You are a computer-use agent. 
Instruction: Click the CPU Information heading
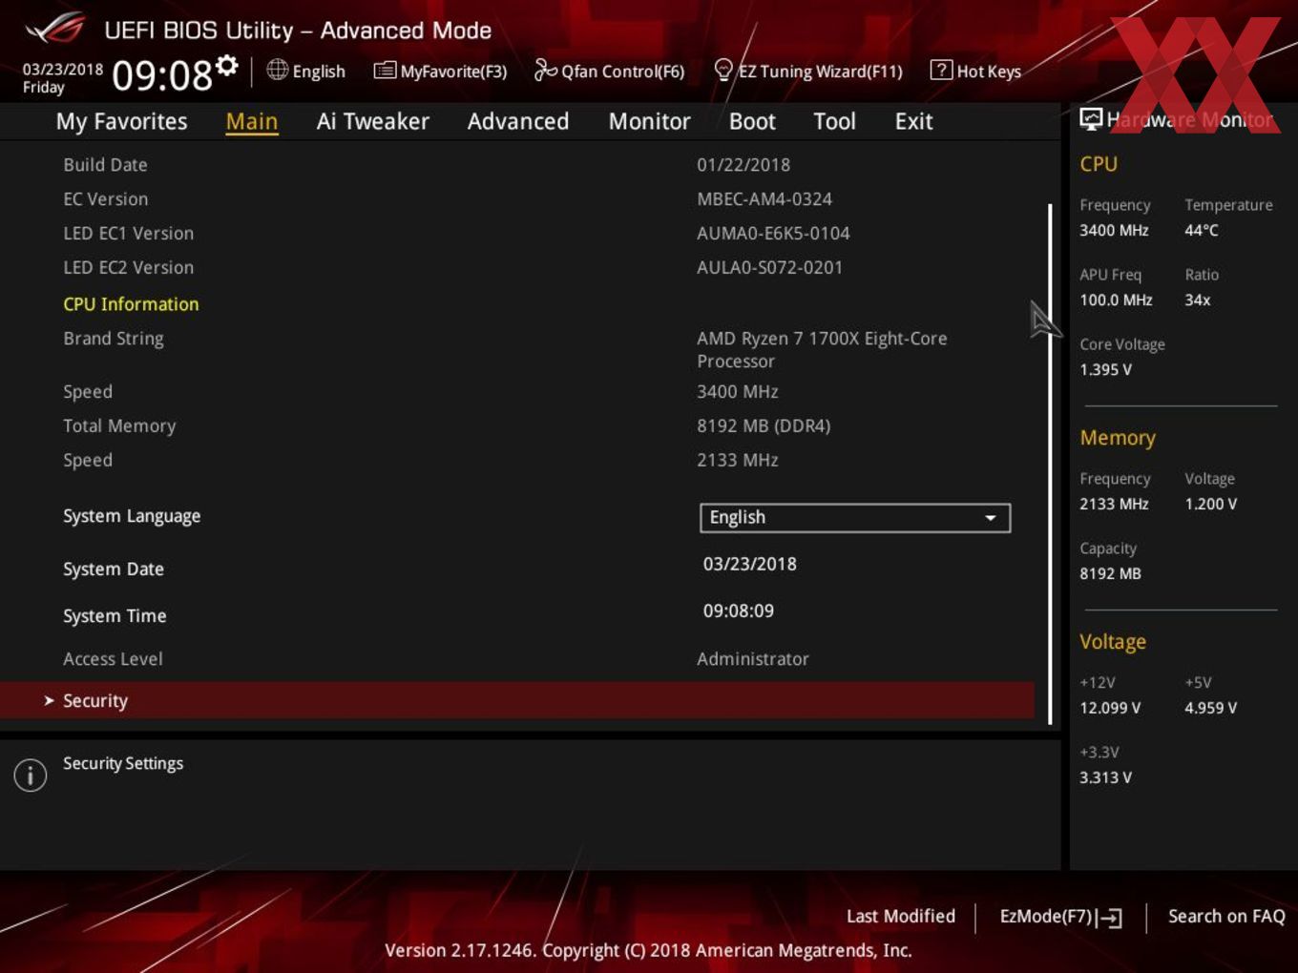pyautogui.click(x=131, y=304)
